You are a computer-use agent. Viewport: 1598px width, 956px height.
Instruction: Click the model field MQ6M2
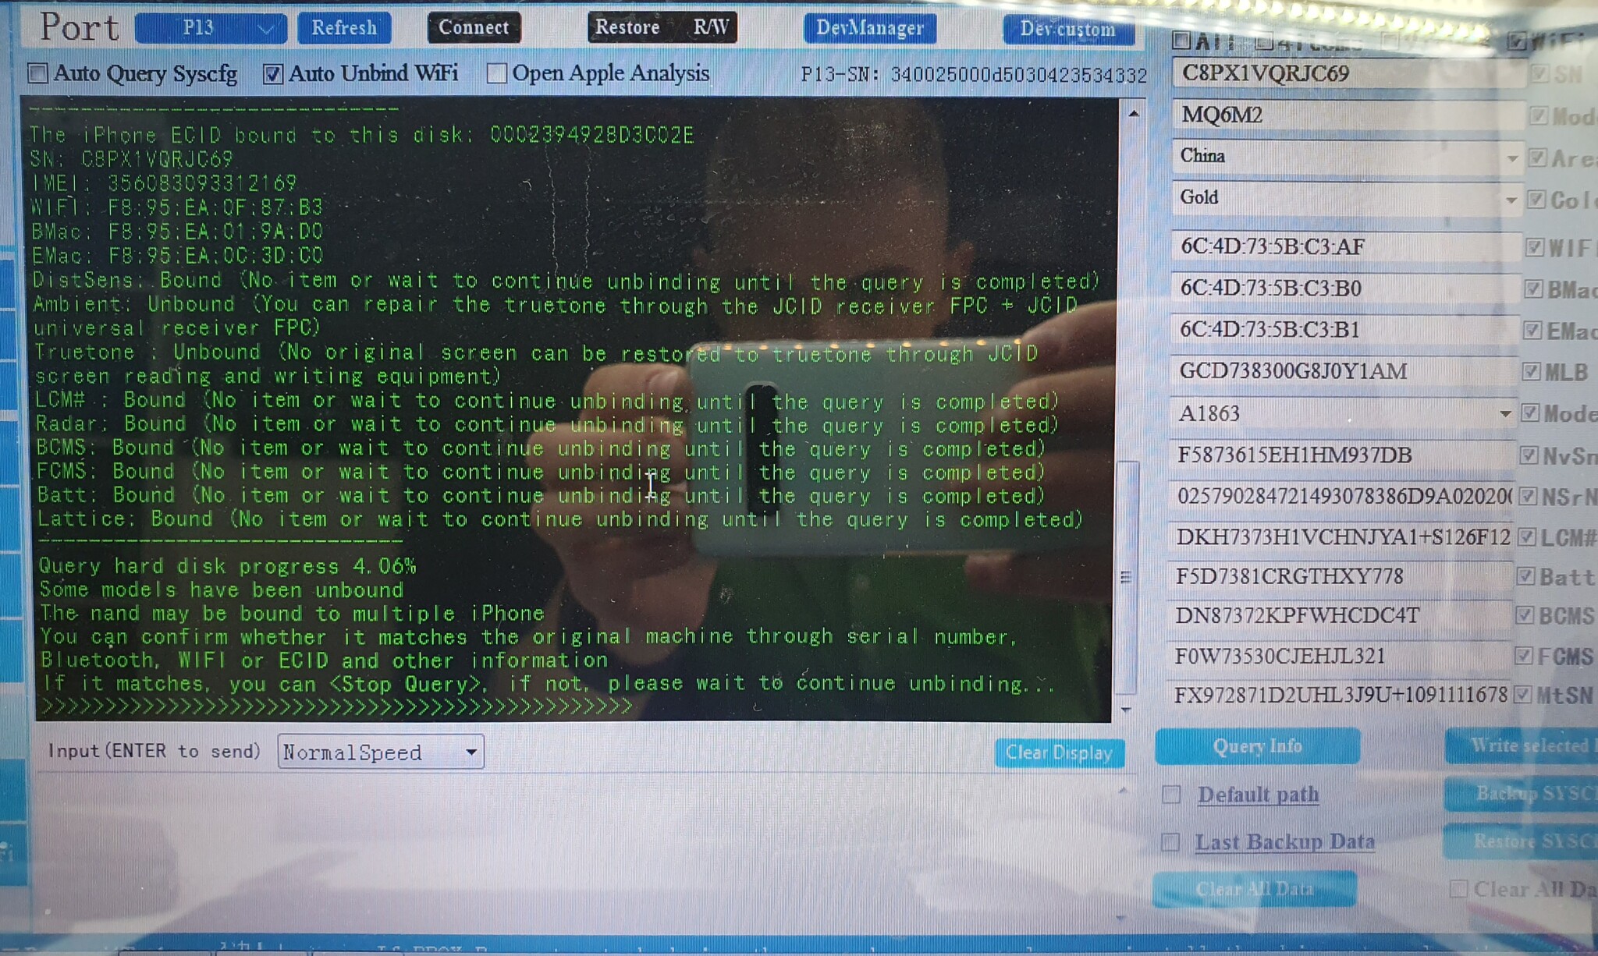(1348, 115)
